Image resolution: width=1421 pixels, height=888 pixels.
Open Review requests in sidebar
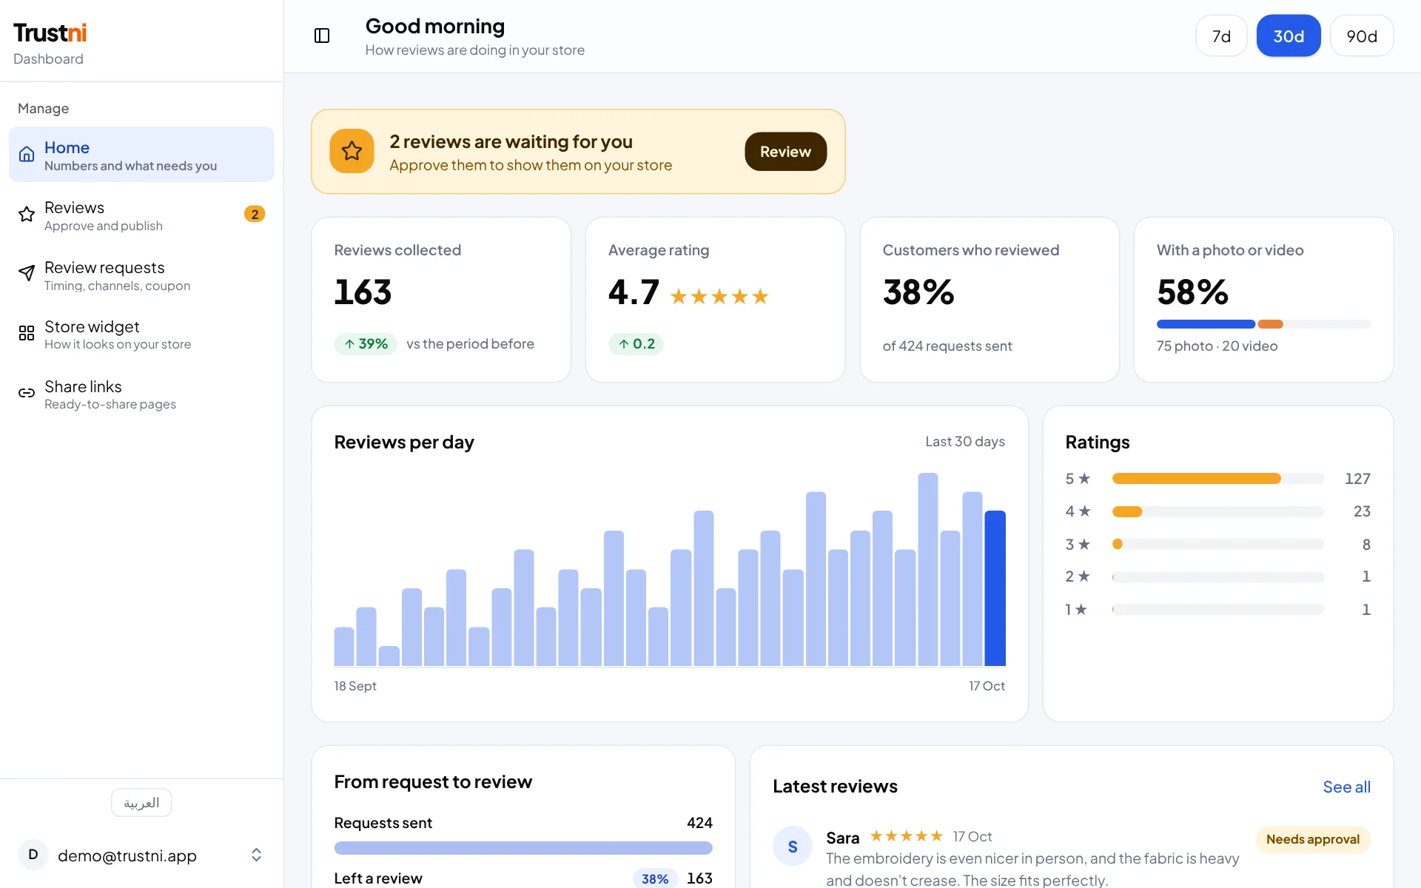[x=141, y=273]
